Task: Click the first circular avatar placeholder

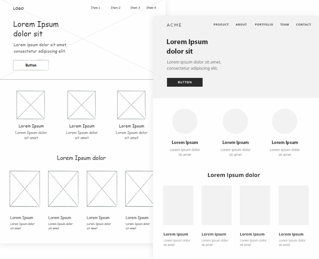Action: point(185,121)
